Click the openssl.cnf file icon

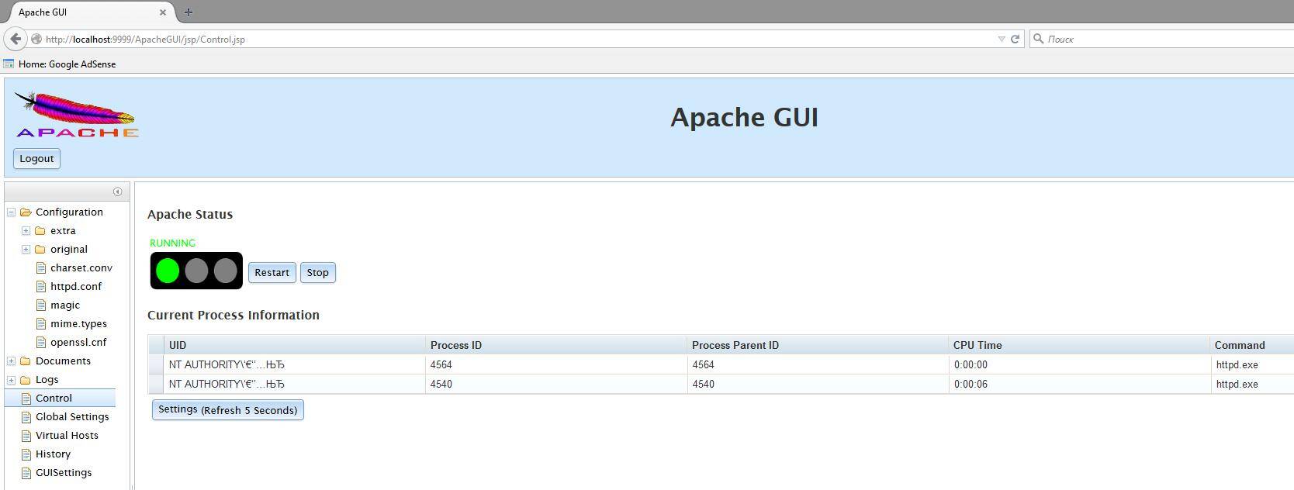click(x=41, y=342)
